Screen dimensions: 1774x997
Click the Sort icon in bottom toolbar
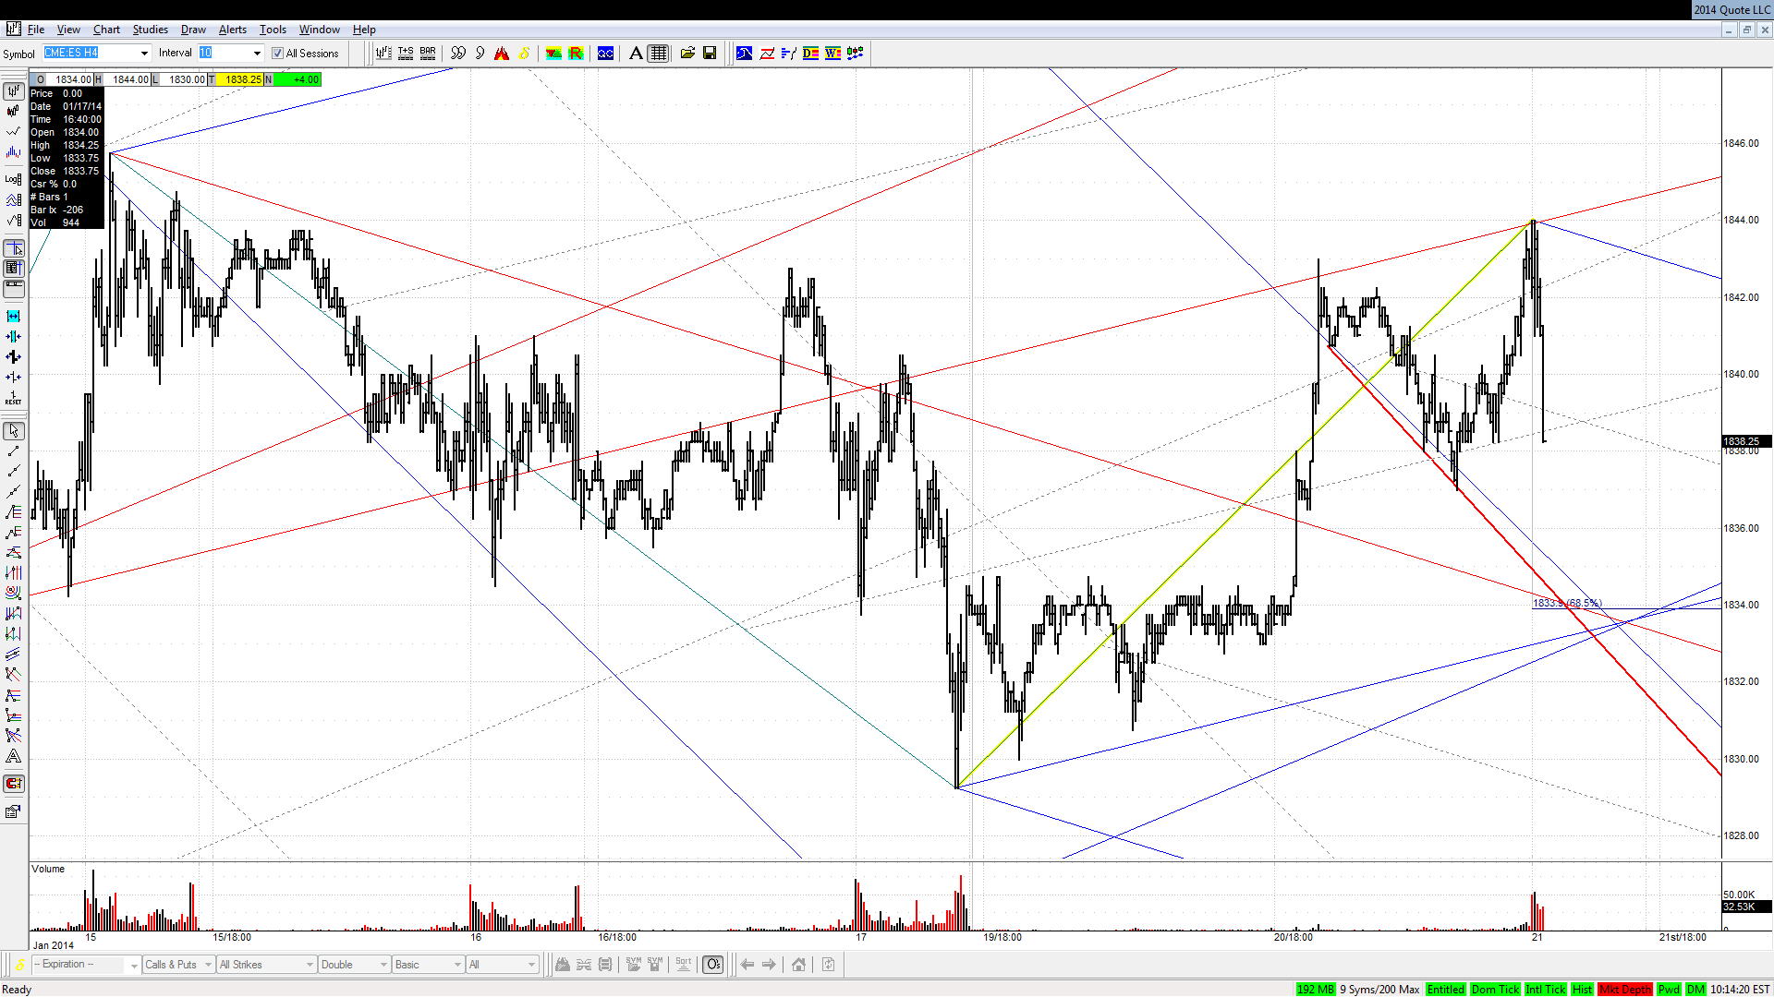pos(683,965)
